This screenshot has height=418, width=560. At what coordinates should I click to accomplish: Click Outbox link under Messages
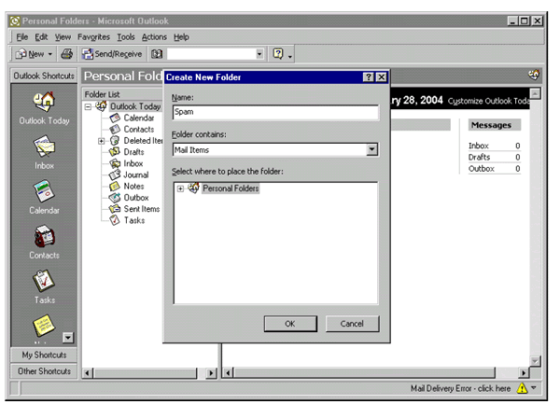point(482,169)
